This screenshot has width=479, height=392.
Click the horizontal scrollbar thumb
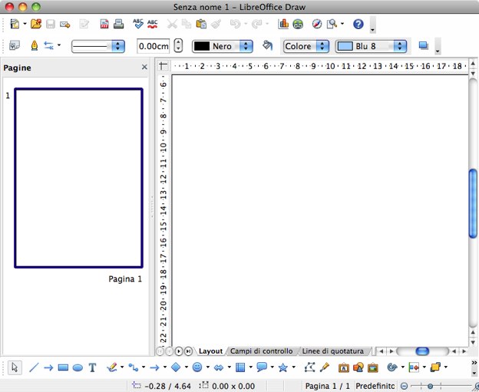[x=422, y=351]
